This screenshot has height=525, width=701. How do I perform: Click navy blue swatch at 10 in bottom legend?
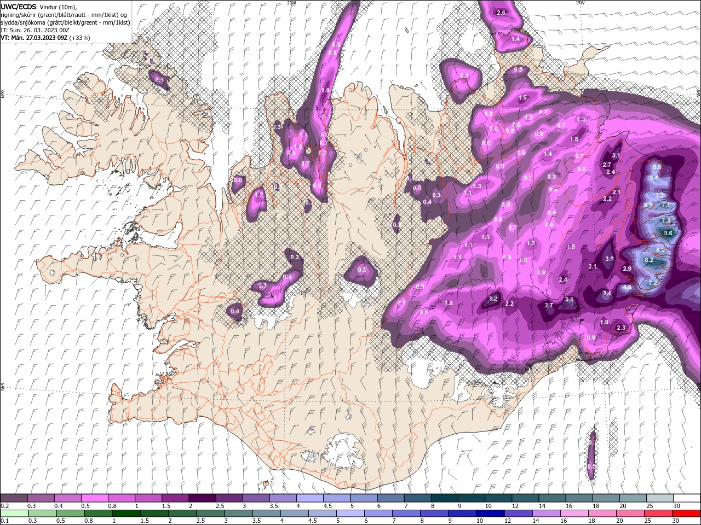490,513
